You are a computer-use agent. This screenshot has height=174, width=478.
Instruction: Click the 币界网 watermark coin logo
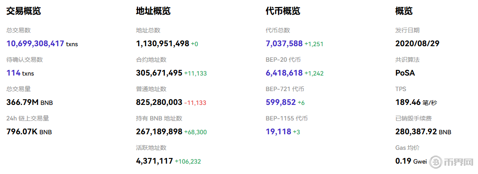pyautogui.click(x=436, y=162)
